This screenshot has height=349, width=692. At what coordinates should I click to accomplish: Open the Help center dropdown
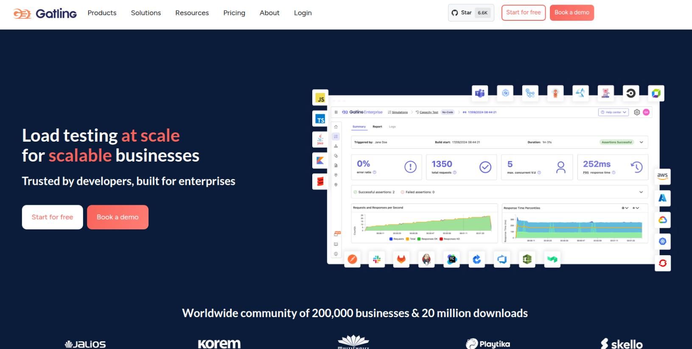614,112
